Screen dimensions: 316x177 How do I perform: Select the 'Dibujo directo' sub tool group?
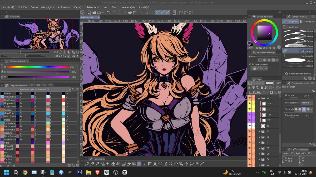pyautogui.click(x=290, y=22)
